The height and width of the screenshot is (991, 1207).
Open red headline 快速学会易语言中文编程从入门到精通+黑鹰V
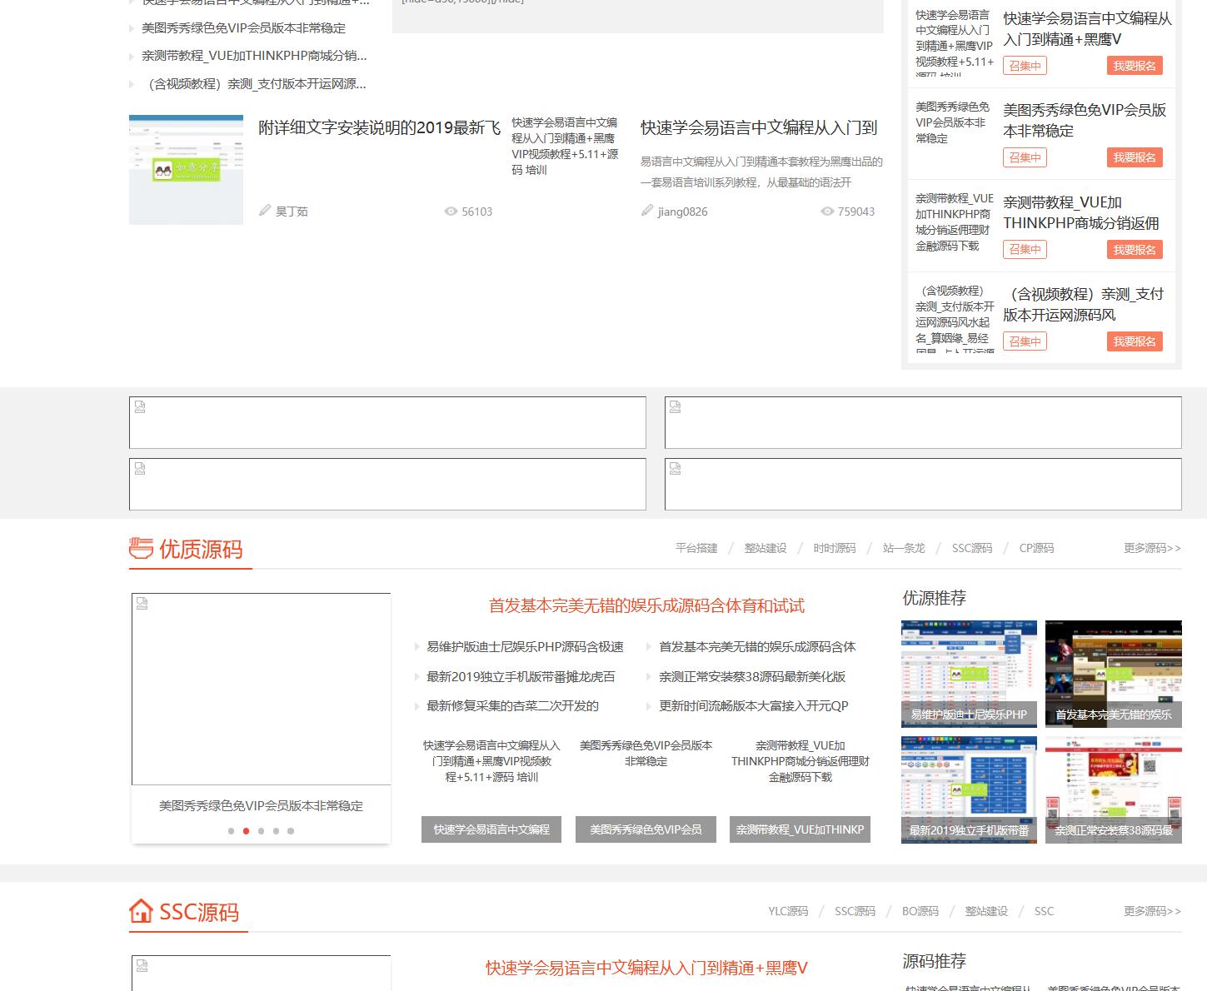(646, 969)
